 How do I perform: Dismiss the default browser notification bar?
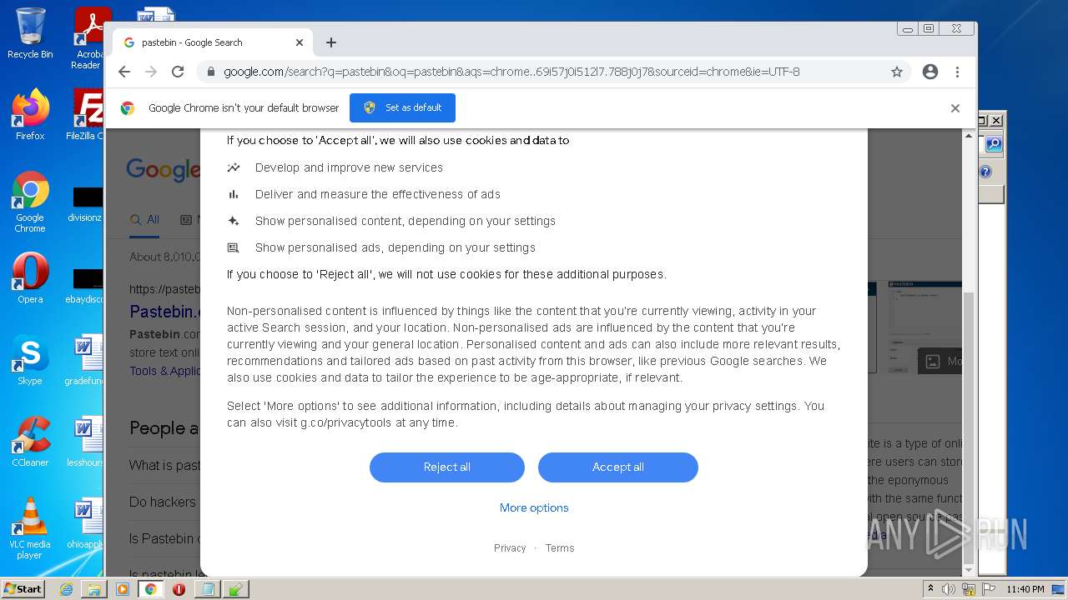pos(955,108)
